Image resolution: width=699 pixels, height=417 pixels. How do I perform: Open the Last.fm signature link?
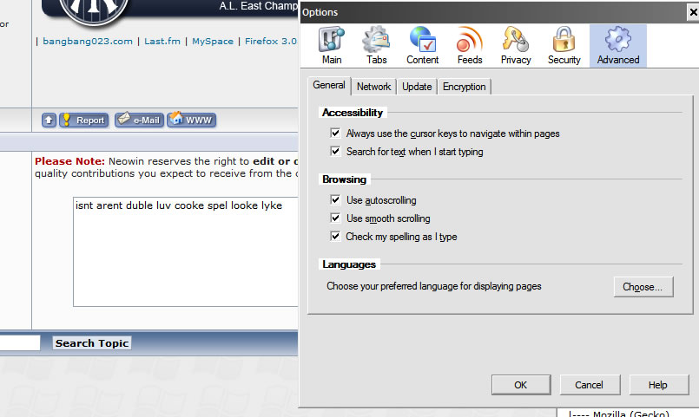pos(162,41)
